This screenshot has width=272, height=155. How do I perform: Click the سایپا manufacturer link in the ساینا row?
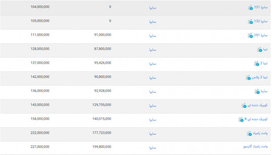tap(152, 92)
